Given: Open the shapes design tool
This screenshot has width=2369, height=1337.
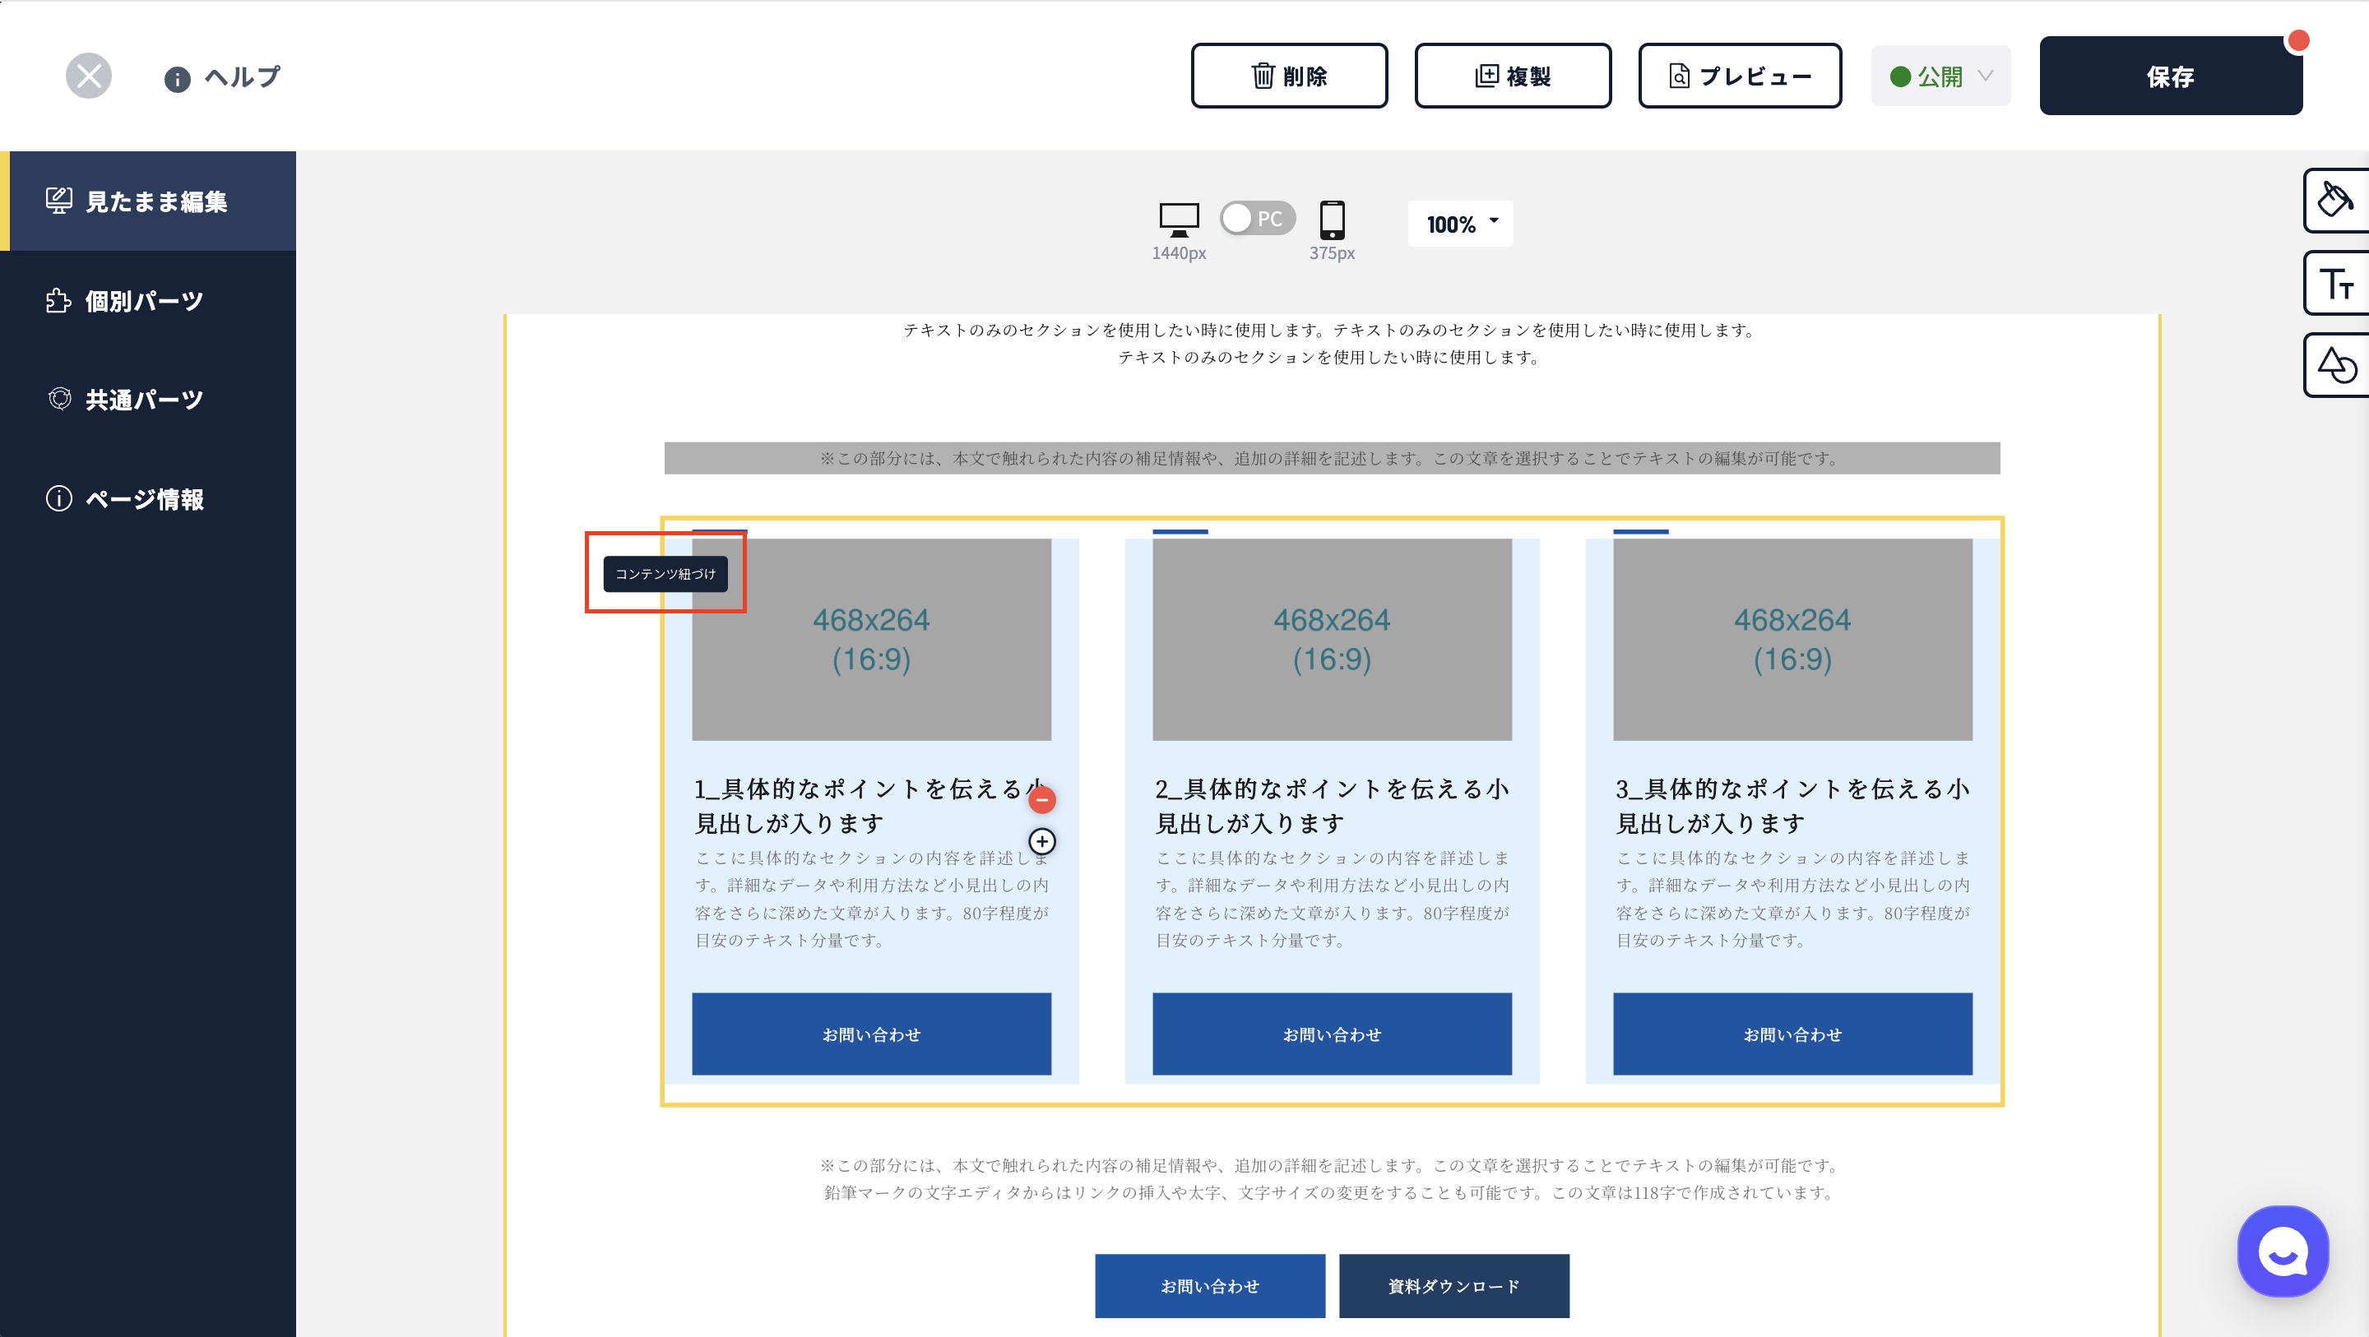Looking at the screenshot, I should coord(2336,365).
